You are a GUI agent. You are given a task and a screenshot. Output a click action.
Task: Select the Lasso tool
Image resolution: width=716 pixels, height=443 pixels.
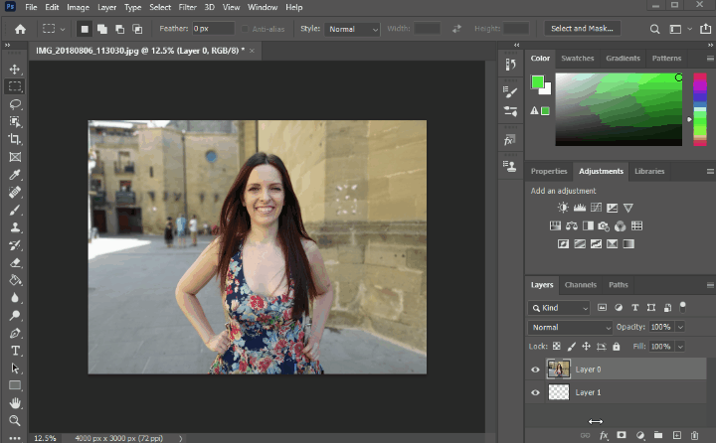coord(15,104)
